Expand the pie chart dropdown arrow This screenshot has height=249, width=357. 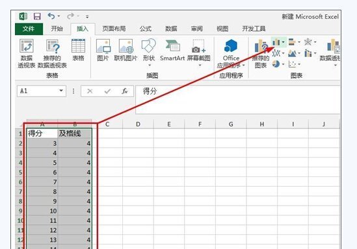pyautogui.click(x=284, y=64)
